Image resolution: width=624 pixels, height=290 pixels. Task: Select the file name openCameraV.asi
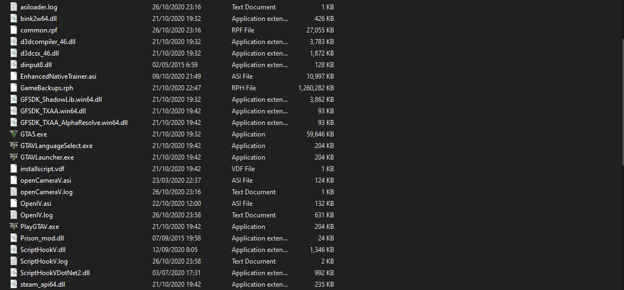(46, 180)
